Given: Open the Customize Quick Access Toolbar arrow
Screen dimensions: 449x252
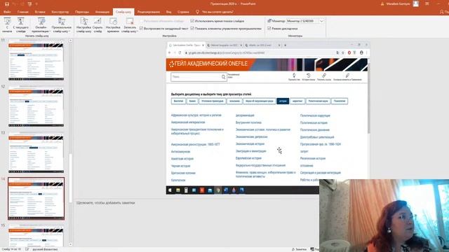Looking at the screenshot, I should 36,4.
